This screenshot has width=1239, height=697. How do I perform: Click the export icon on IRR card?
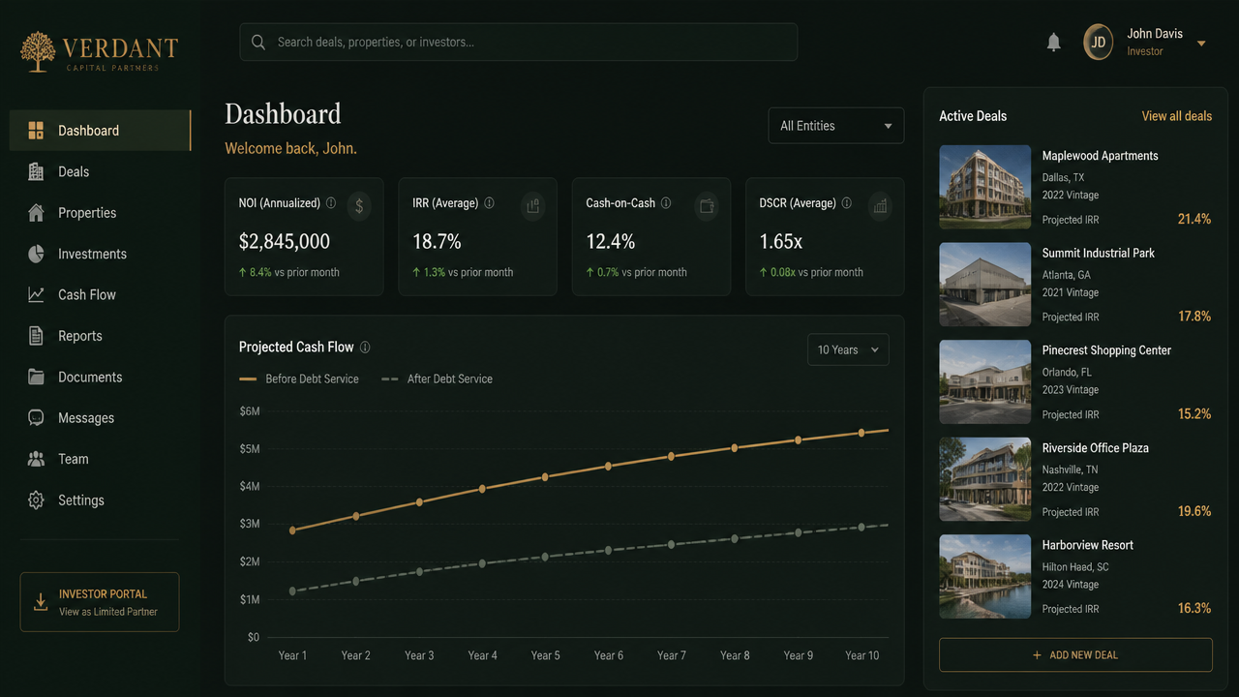532,206
